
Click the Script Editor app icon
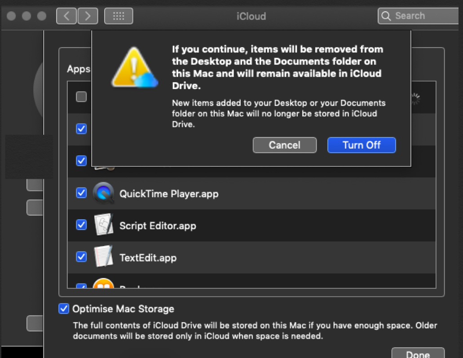coord(104,225)
